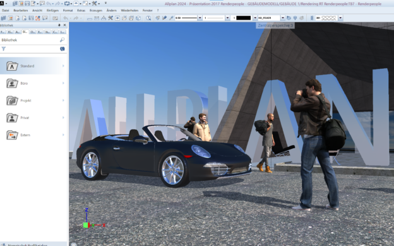Open the Privat library folder
The image size is (394, 246).
33,117
